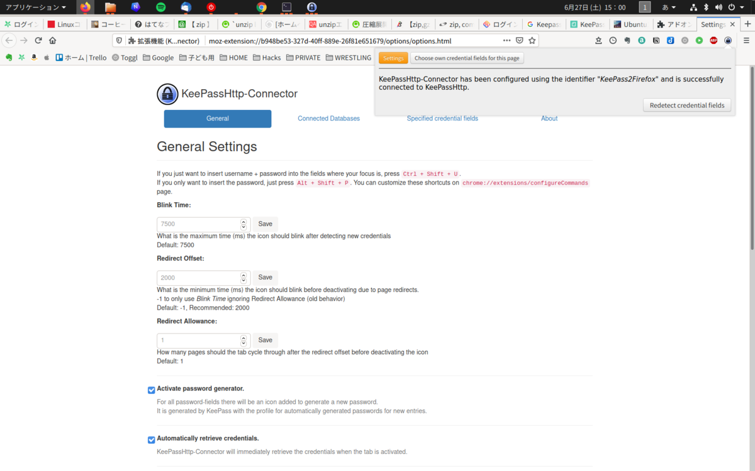Click the history clock icon in toolbar
The height and width of the screenshot is (471, 755).
613,40
